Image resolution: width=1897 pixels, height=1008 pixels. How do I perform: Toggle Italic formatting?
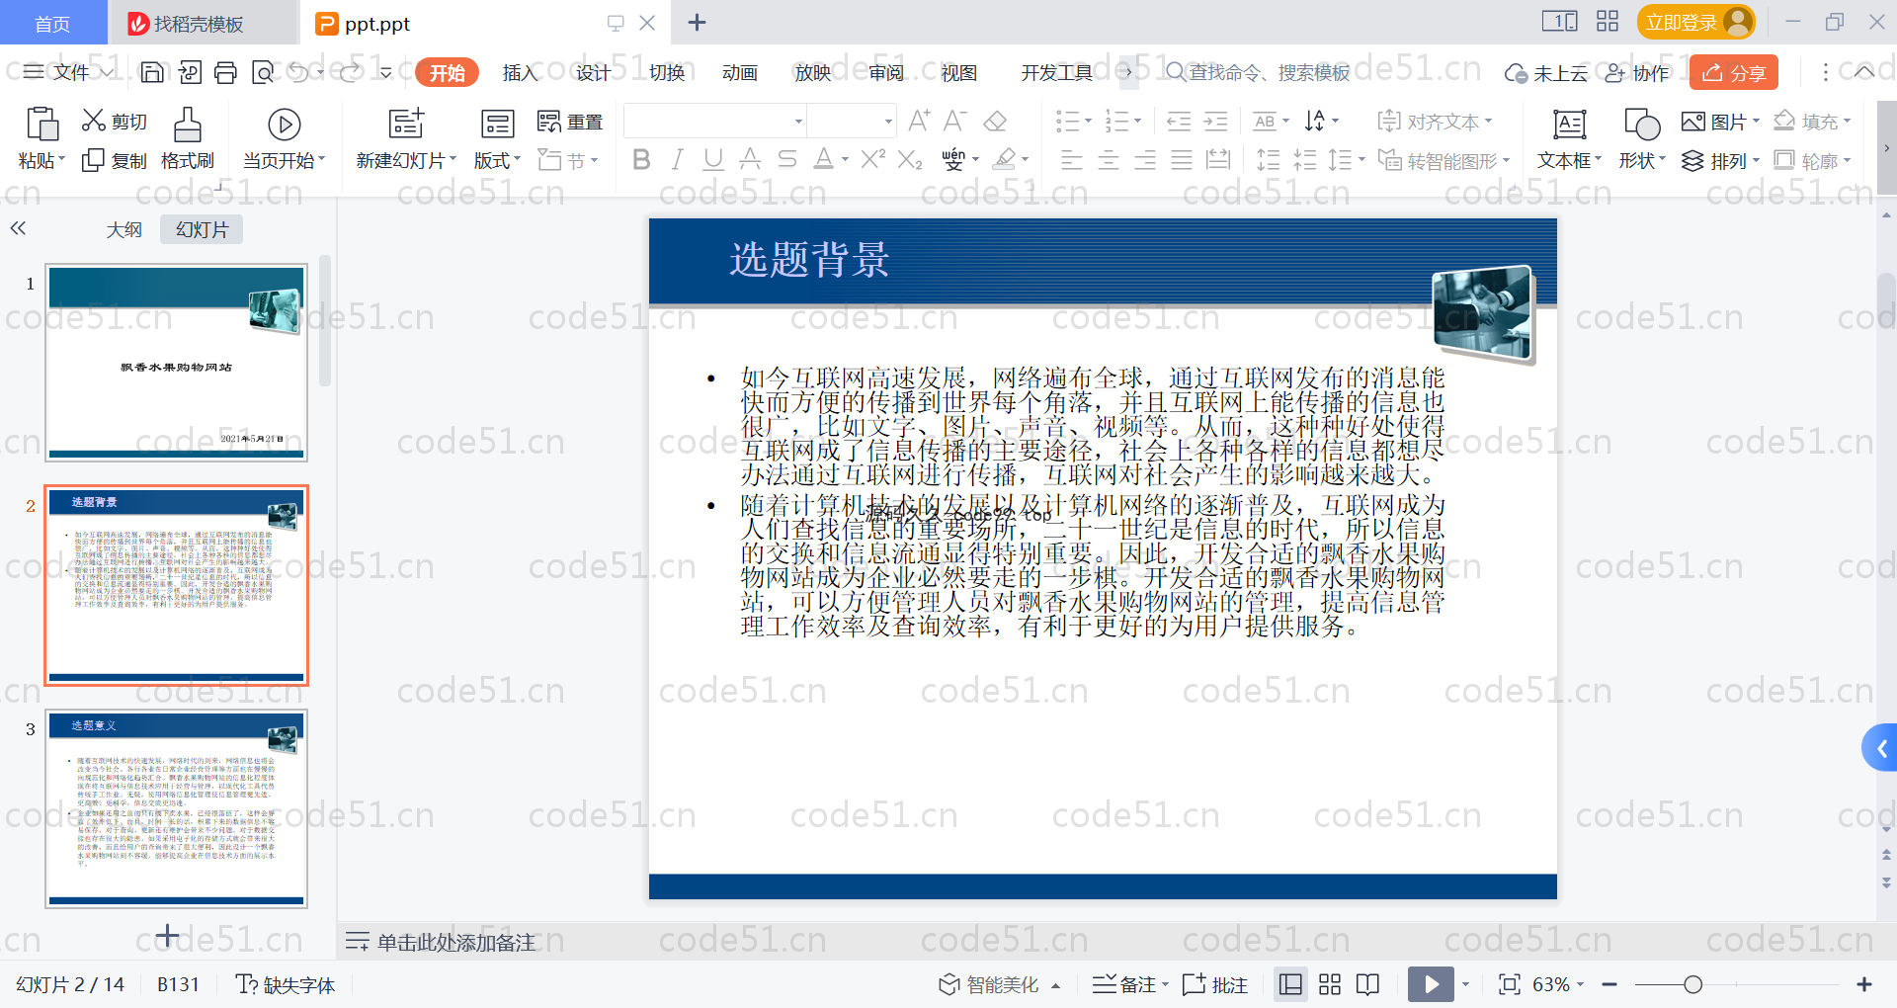point(677,159)
